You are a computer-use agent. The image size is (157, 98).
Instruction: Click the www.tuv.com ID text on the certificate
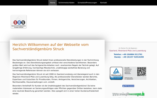coord(129,78)
